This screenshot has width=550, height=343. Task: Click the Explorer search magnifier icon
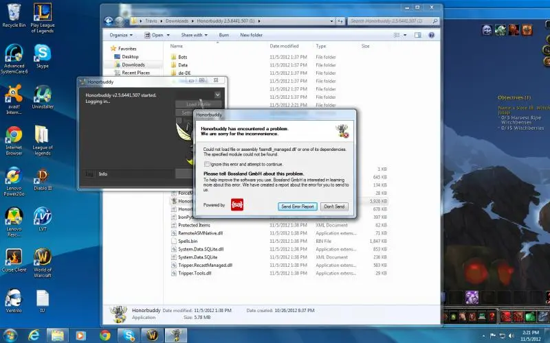pos(435,21)
